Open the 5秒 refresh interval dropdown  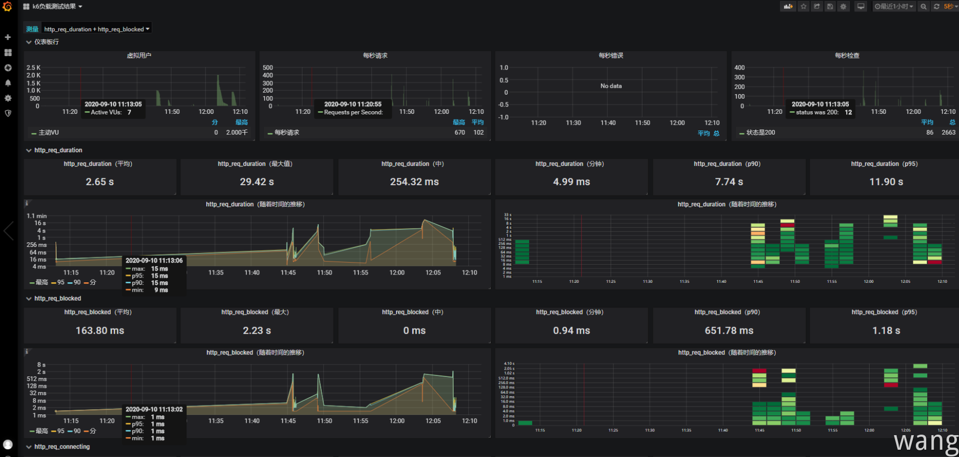tap(951, 7)
